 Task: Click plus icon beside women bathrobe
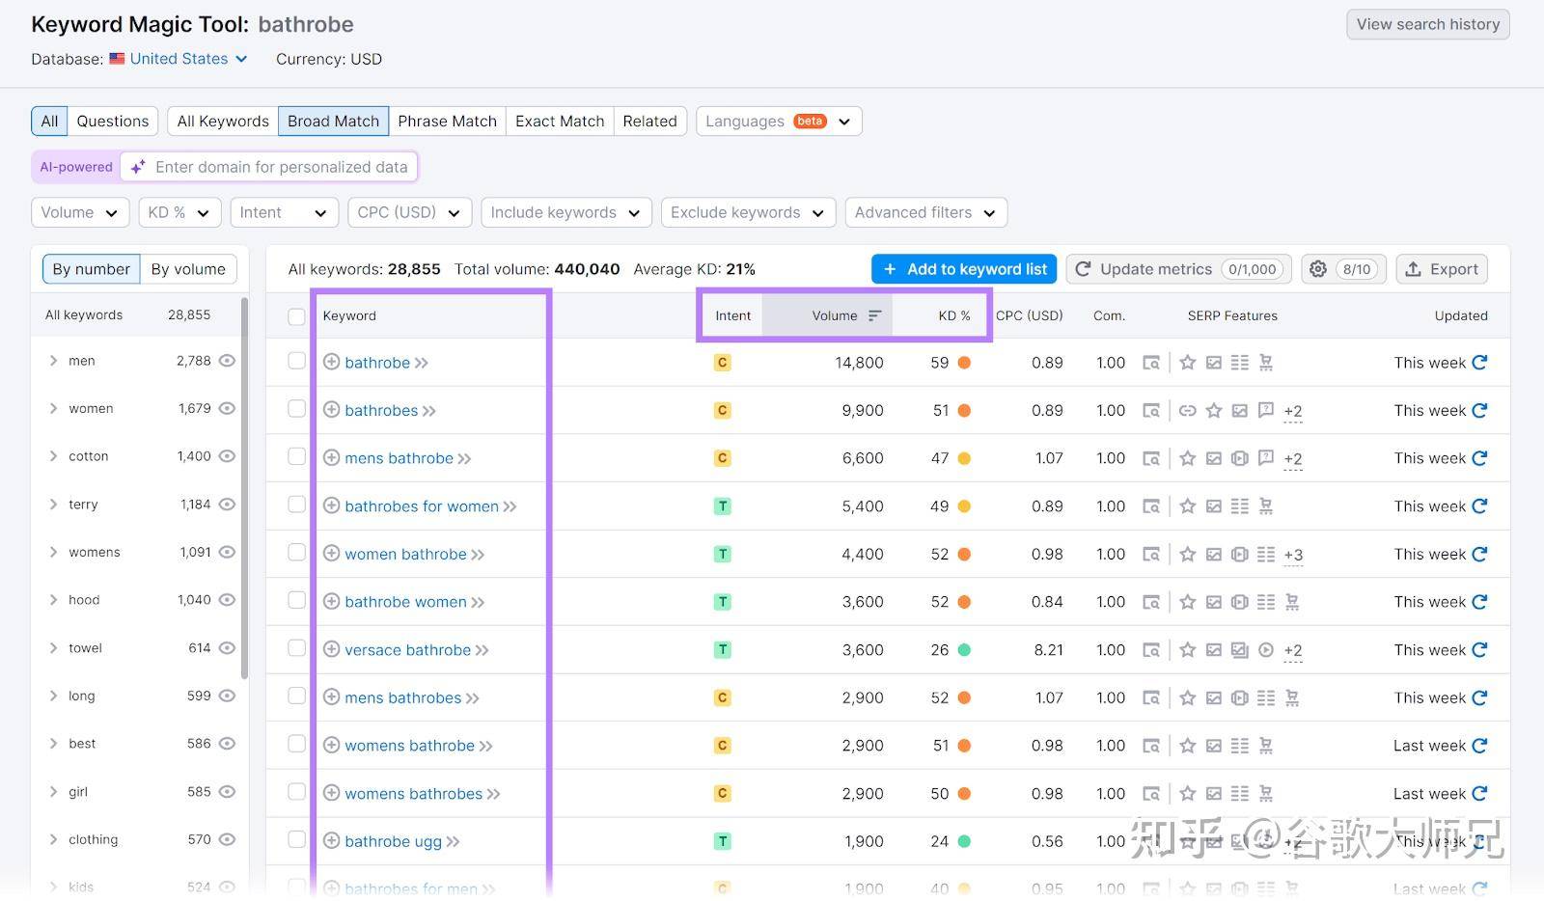pos(331,554)
